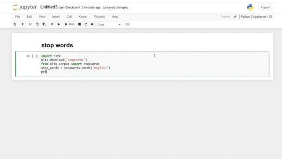Open the Edit menu
Image resolution: width=282 pixels, height=159 pixels.
click(30, 17)
